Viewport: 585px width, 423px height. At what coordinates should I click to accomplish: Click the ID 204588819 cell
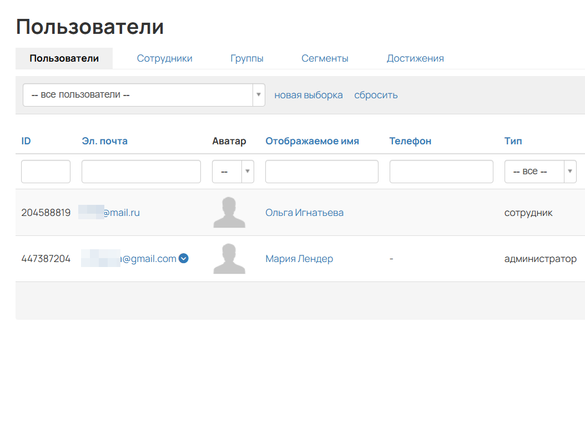click(x=46, y=213)
